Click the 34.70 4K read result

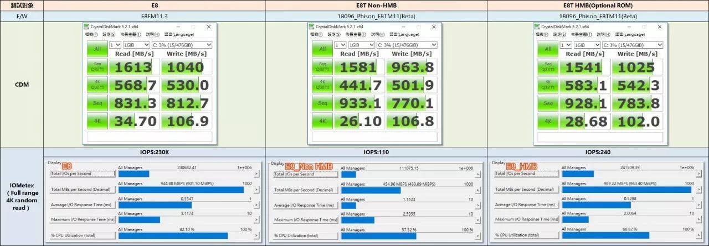[133, 121]
